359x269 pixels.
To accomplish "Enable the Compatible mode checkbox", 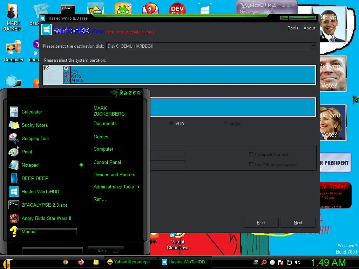I will click(x=251, y=154).
